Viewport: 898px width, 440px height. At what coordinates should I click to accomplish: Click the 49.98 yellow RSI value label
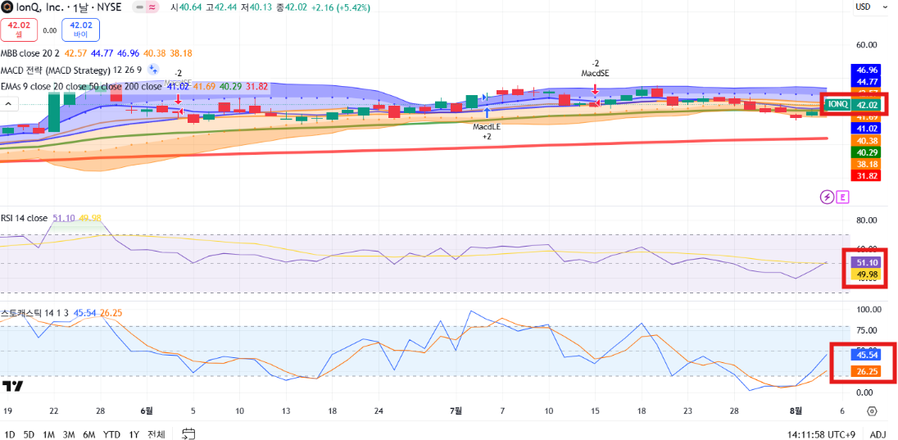tap(866, 274)
